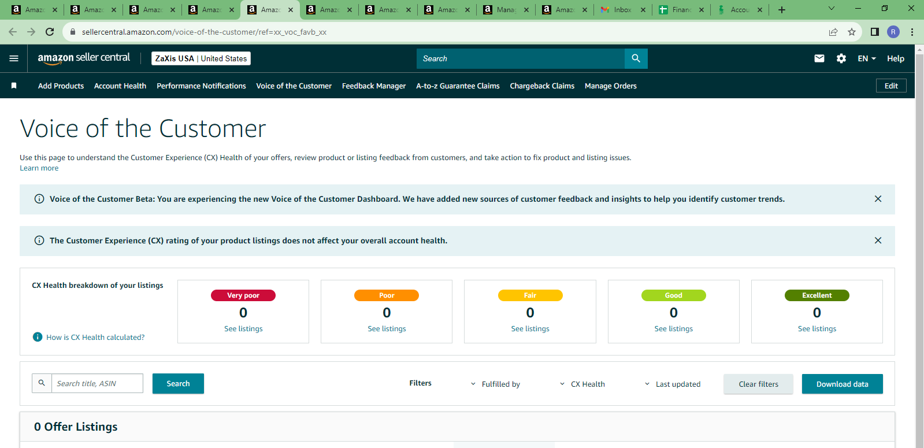The image size is (924, 448).
Task: Toggle the browser side panel icon
Action: [x=875, y=32]
